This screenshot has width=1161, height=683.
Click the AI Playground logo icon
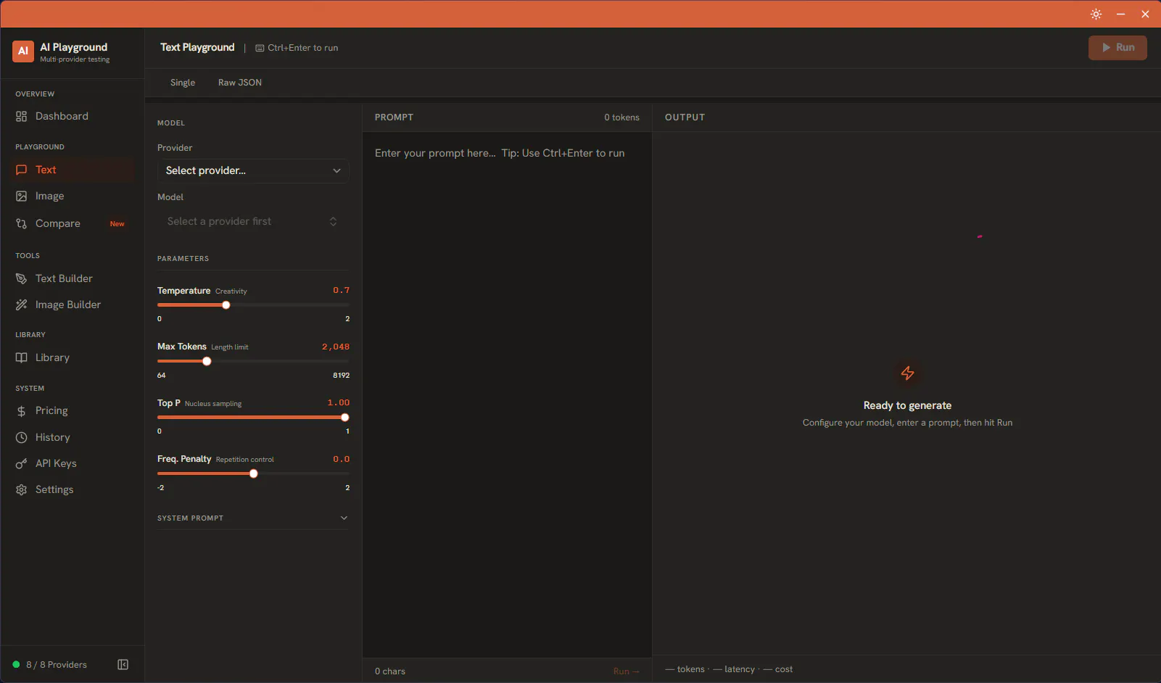point(23,51)
